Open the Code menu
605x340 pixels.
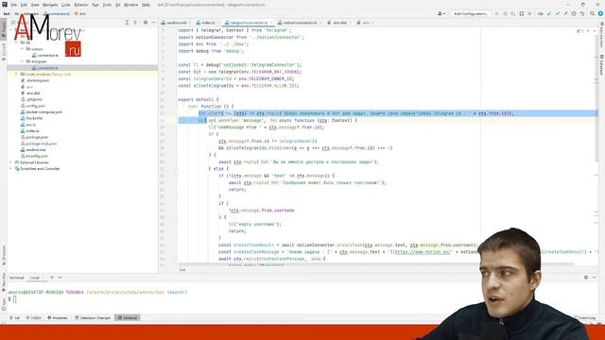click(x=66, y=5)
